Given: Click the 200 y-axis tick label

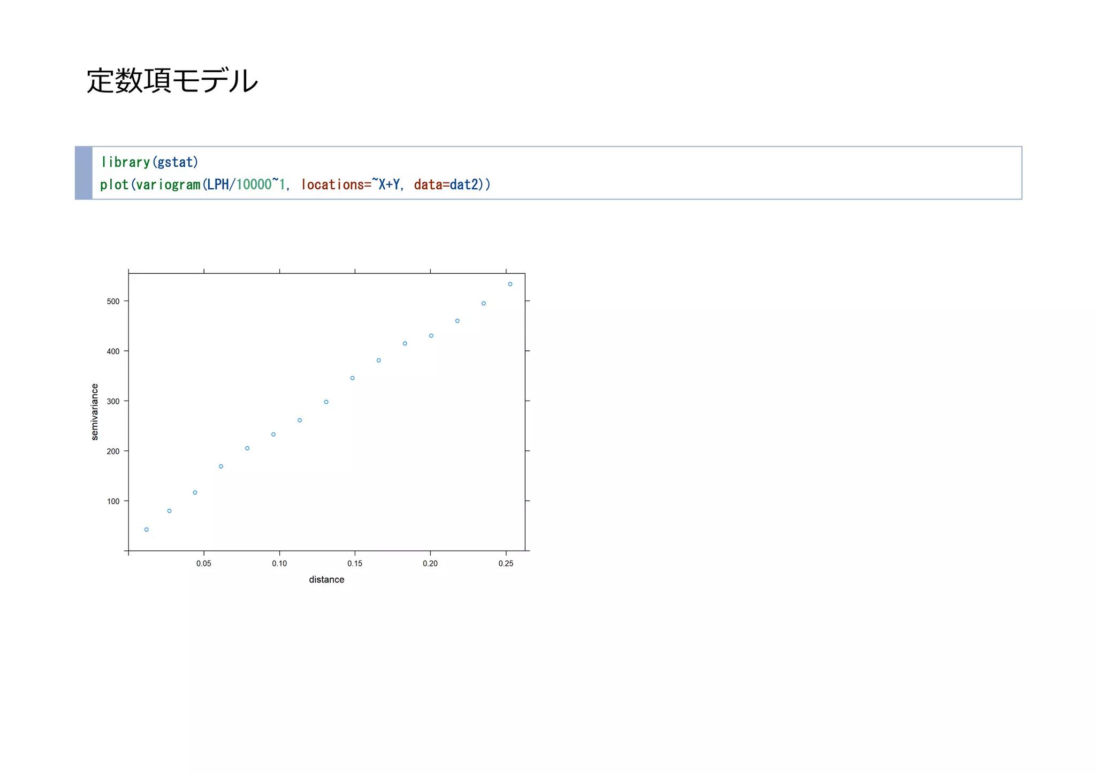Looking at the screenshot, I should coord(113,451).
